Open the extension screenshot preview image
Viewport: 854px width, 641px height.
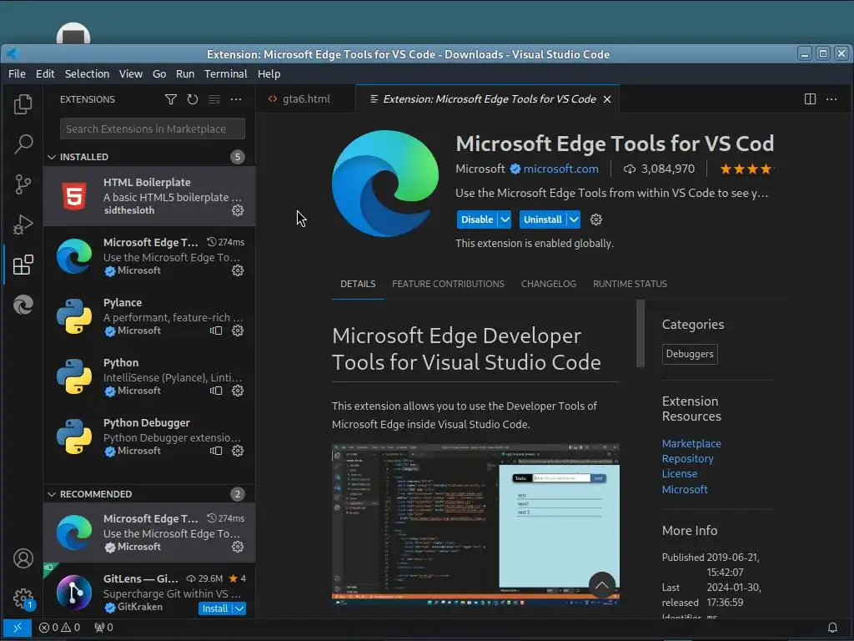[475, 524]
